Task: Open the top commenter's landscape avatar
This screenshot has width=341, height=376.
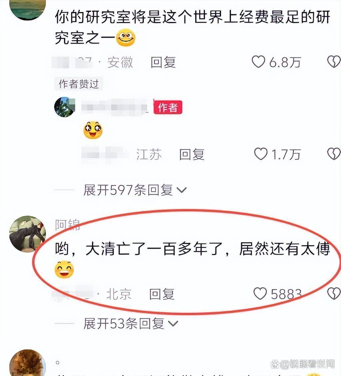Action: (x=27, y=10)
